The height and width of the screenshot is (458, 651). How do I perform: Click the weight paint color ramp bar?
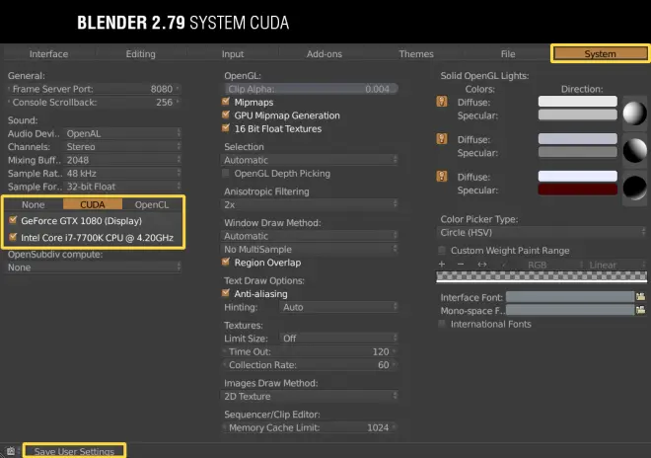[x=542, y=276]
